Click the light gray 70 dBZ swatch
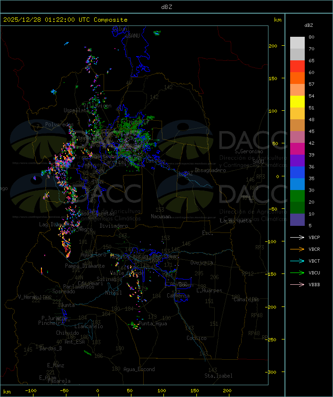Viewport: 333px width, 397px height. 297,43
